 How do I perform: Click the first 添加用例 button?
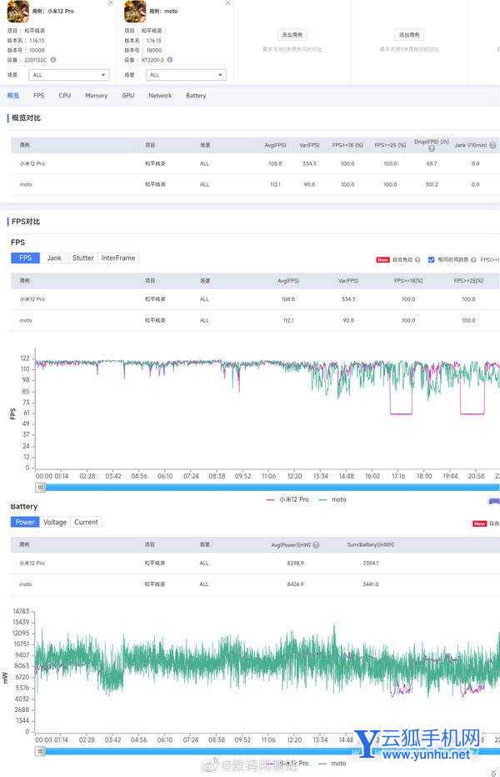pyautogui.click(x=292, y=35)
